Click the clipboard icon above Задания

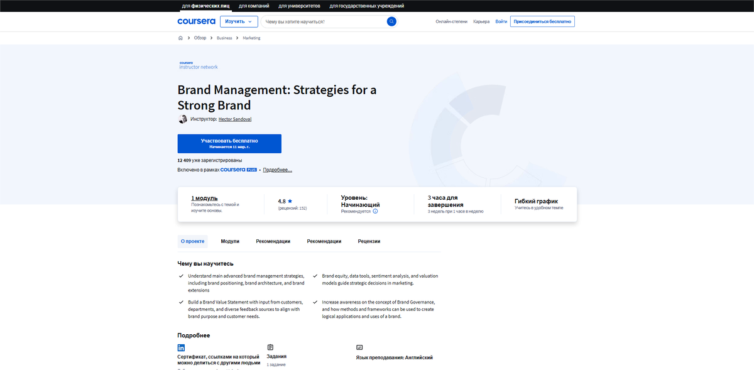click(270, 347)
